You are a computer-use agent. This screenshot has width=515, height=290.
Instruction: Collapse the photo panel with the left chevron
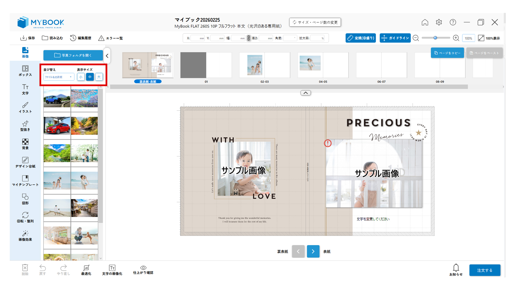[107, 56]
